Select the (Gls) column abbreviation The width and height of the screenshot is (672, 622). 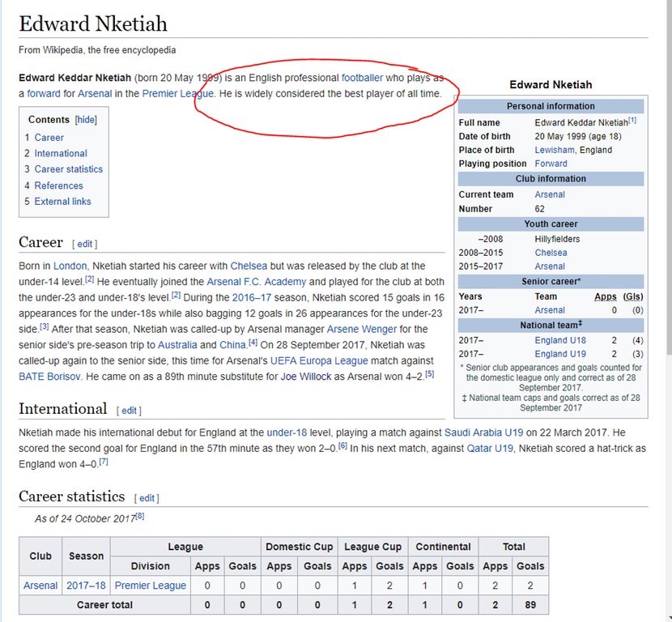633,296
